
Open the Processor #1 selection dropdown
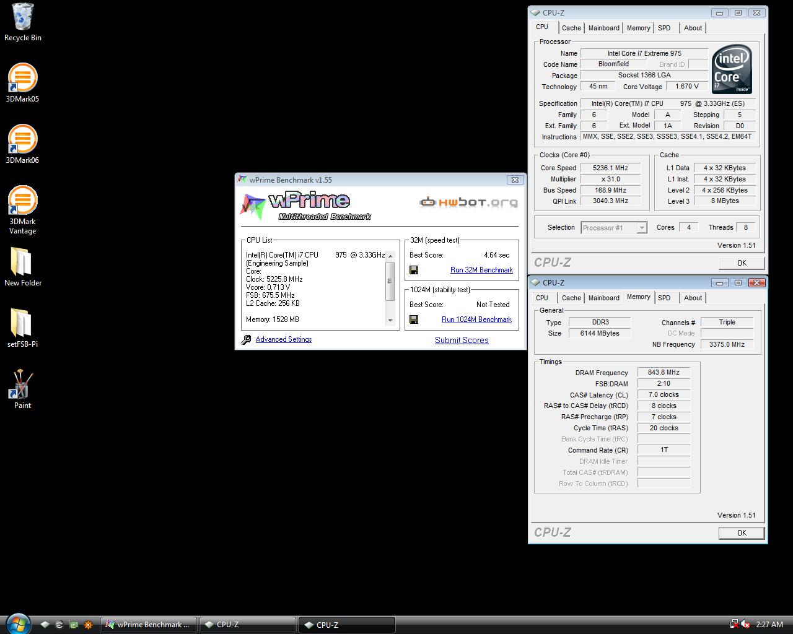(614, 228)
